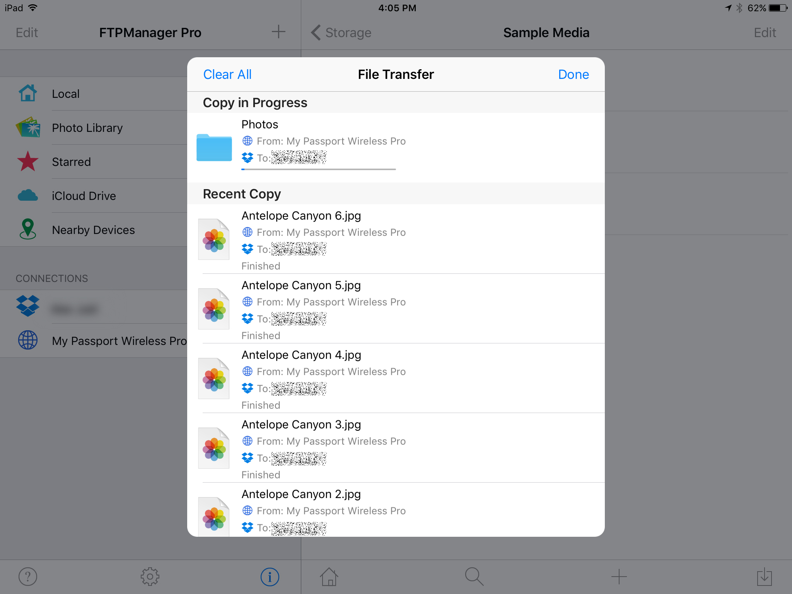Click Dropbox icon in Photos To line
Screen dimensions: 792x594
coord(247,158)
